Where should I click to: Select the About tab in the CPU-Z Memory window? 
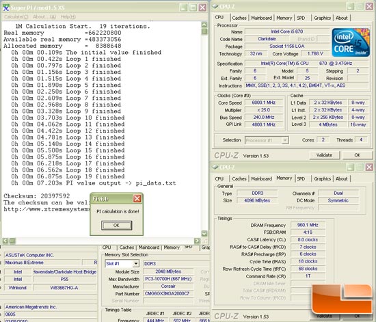click(x=341, y=179)
